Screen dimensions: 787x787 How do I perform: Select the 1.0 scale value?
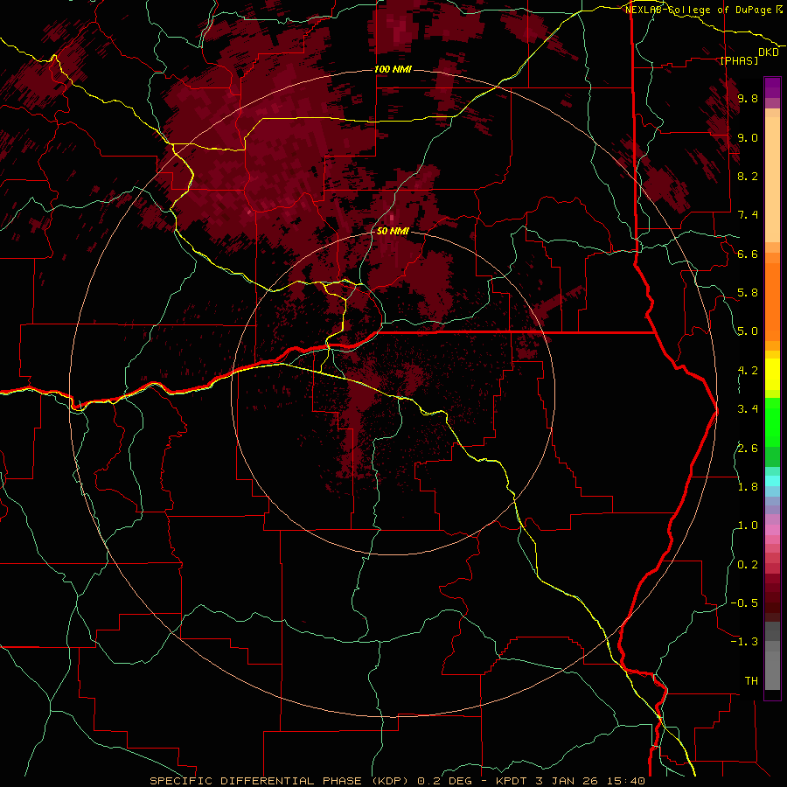click(748, 526)
